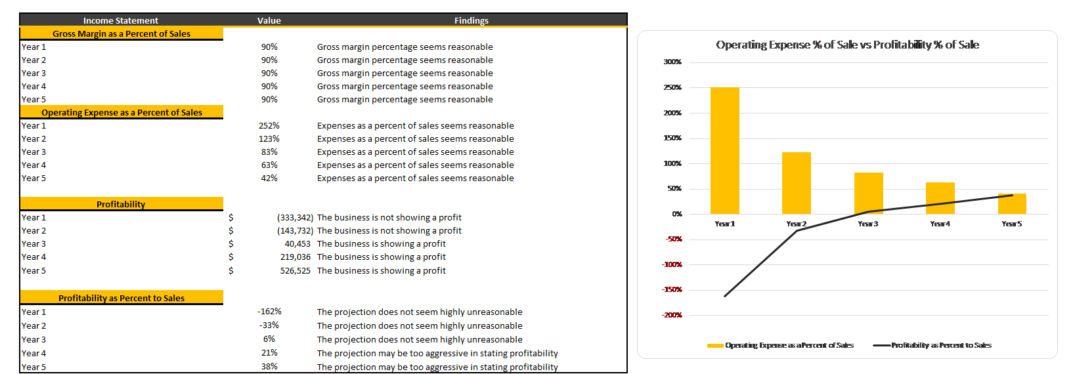Viewport: 1075px width, 374px height.
Task: Click the 252% operating expense value cell
Action: click(x=269, y=125)
